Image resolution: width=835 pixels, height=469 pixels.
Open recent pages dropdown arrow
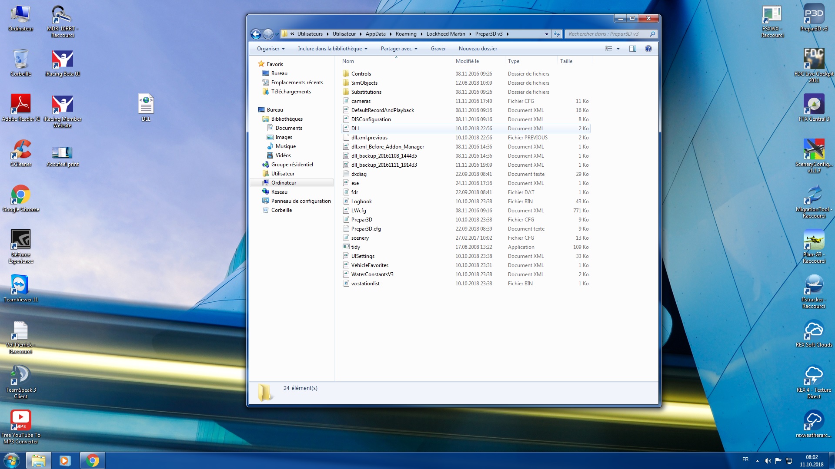277,34
